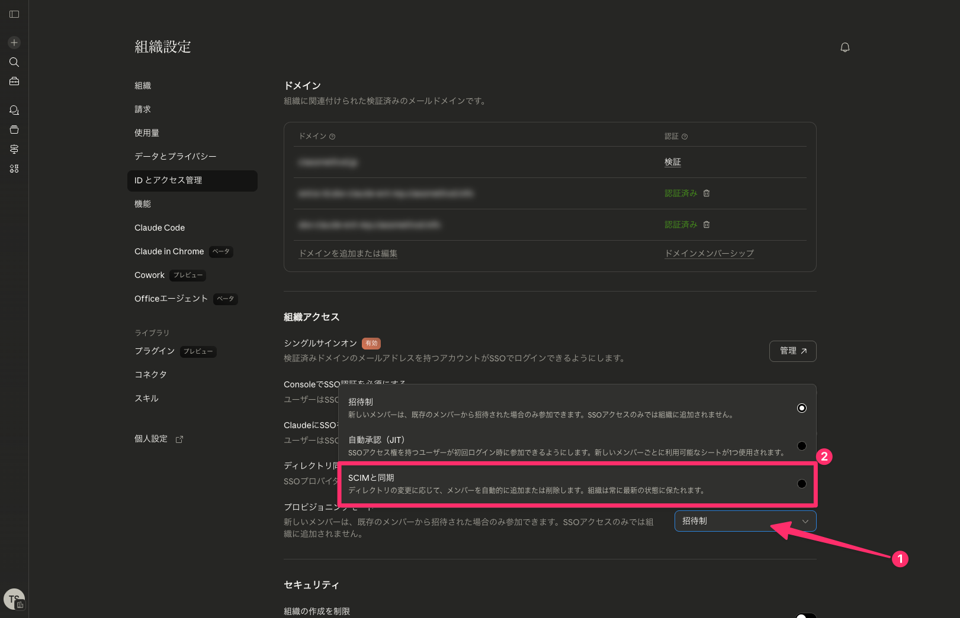Image resolution: width=960 pixels, height=618 pixels.
Task: Open the 招待制 provisioning dropdown
Action: pos(745,521)
